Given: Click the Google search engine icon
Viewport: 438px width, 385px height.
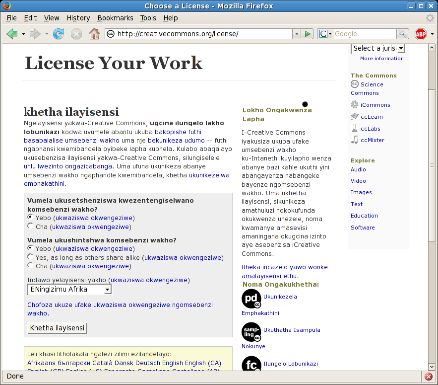Looking at the screenshot, I should tap(323, 34).
